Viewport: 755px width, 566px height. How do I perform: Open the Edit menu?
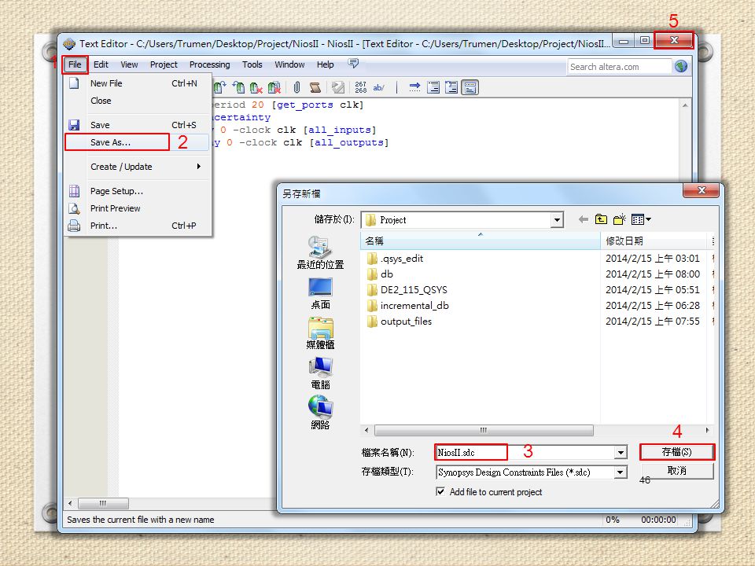pos(101,64)
